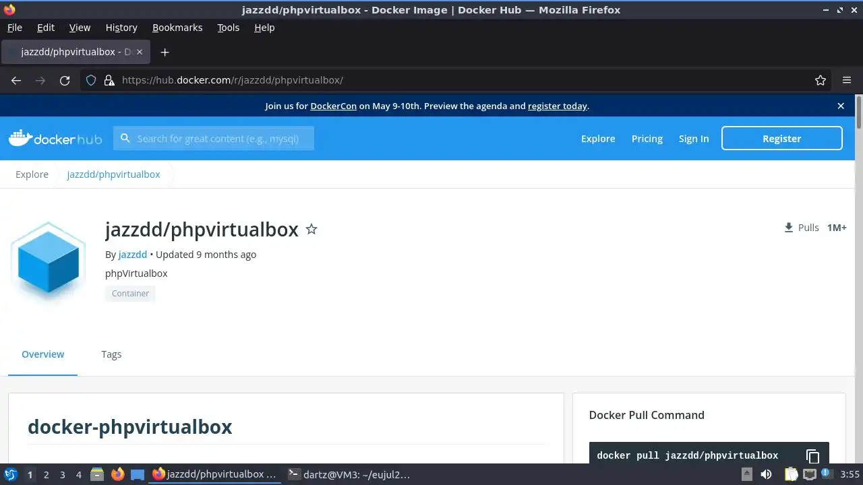Open the volume speaker tray icon
Image resolution: width=863 pixels, height=485 pixels.
pos(766,475)
